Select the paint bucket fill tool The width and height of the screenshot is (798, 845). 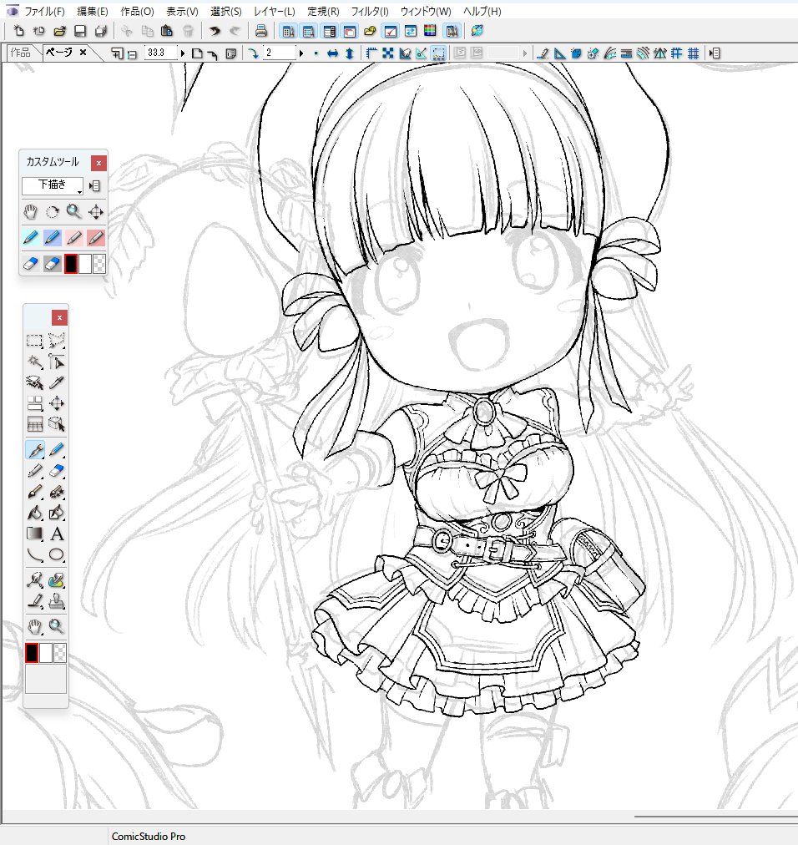34,513
